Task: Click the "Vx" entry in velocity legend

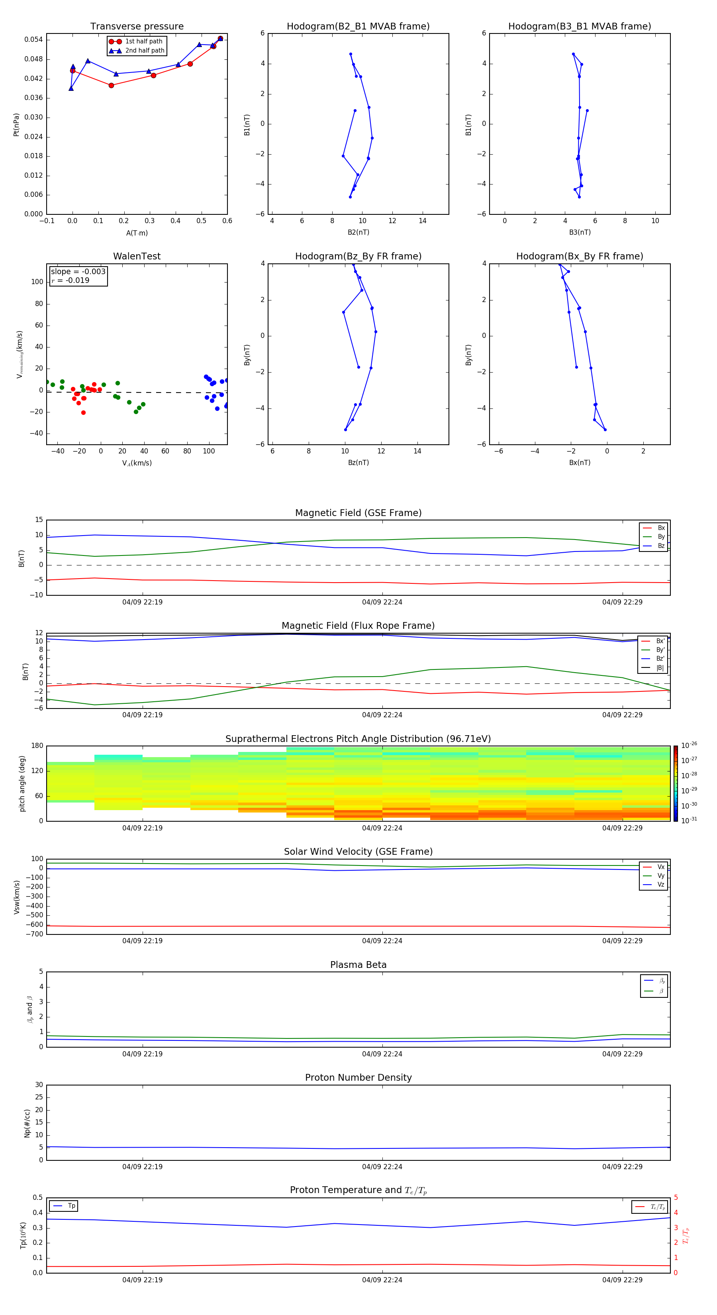Action: point(654,867)
